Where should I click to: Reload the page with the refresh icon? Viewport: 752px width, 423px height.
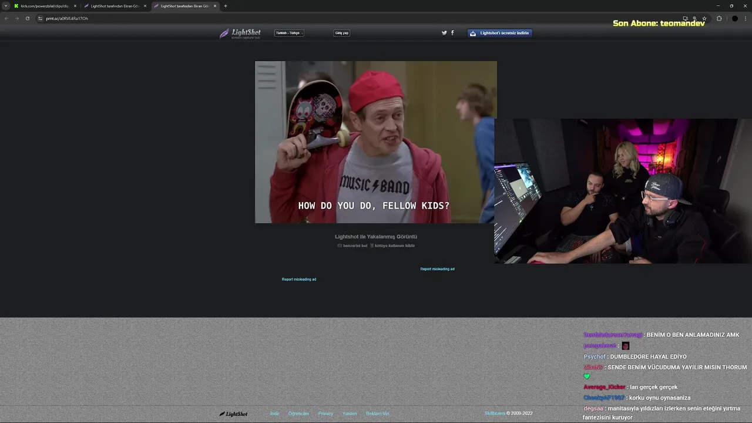(x=27, y=18)
